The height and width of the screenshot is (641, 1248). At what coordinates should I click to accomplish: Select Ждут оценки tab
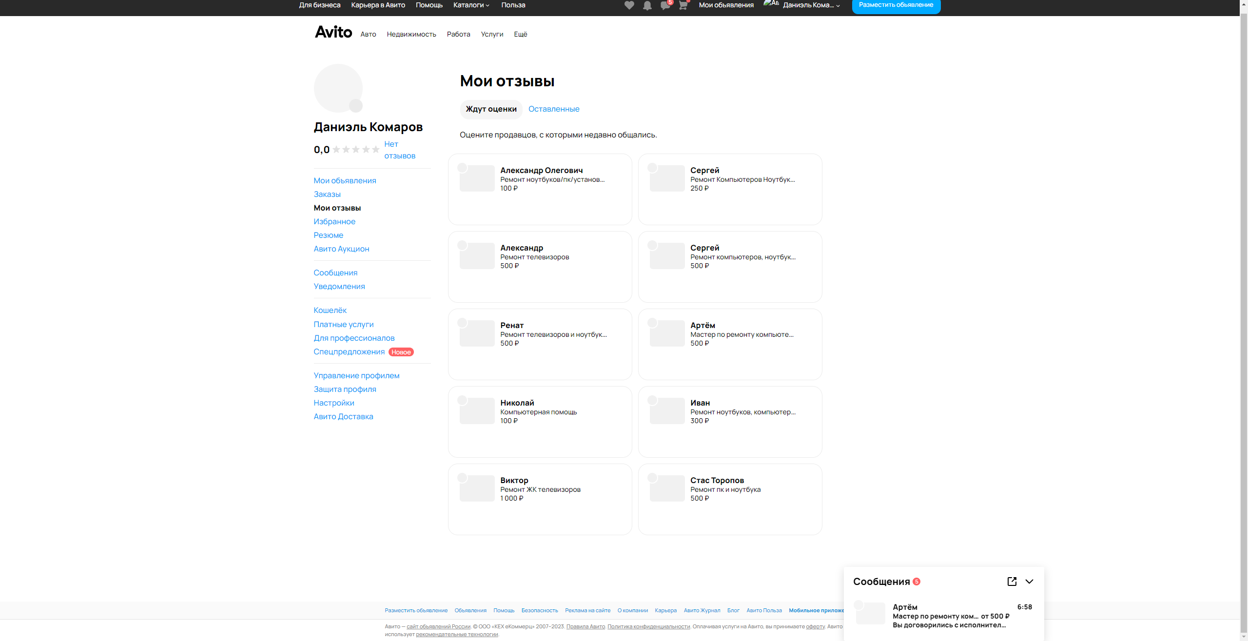[491, 109]
